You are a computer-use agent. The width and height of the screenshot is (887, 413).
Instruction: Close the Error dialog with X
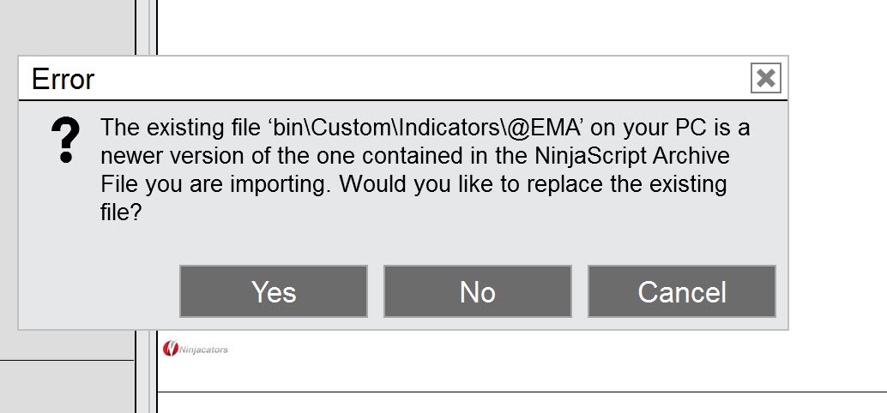765,79
